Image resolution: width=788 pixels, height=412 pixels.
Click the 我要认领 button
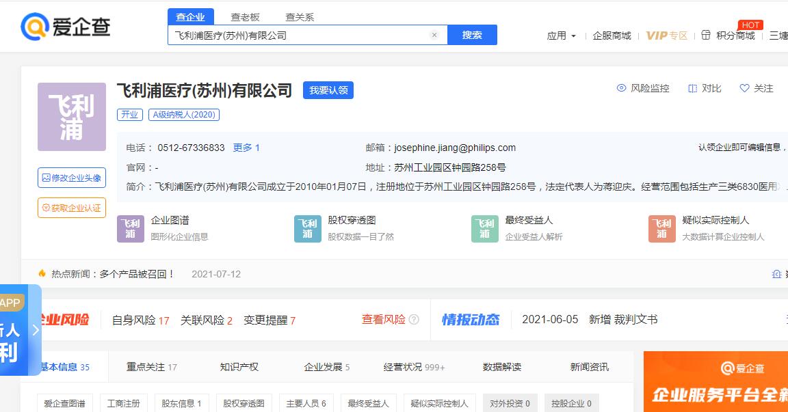328,90
